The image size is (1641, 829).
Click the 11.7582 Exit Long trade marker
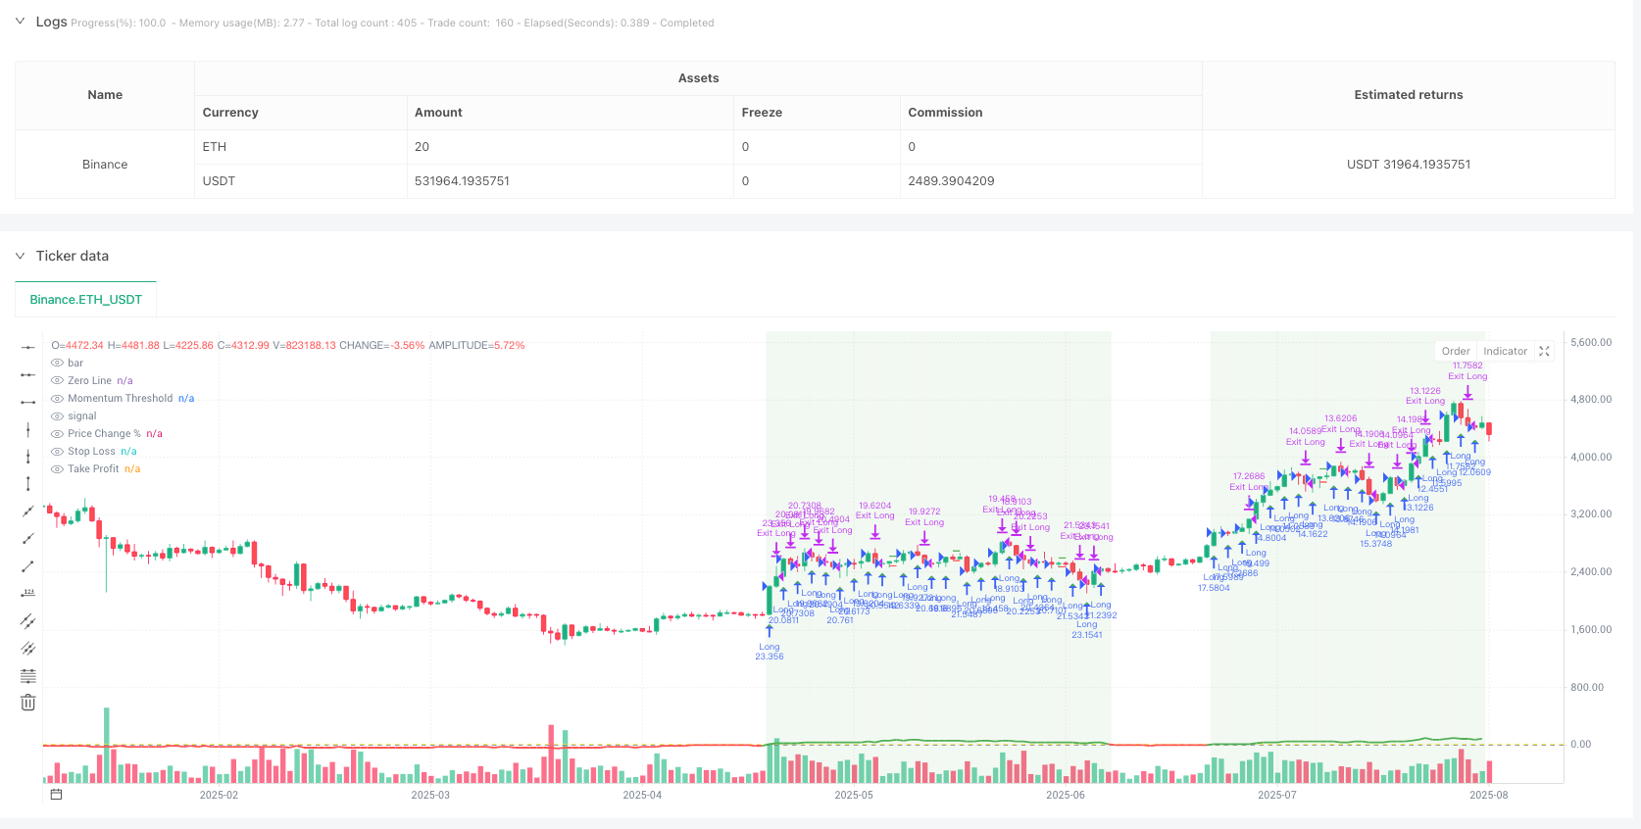1467,371
